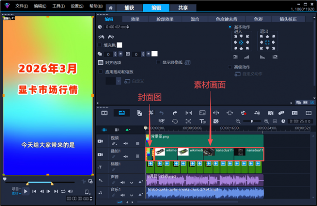
Task: Open the 脸部效果 options tab
Action: 165,19
